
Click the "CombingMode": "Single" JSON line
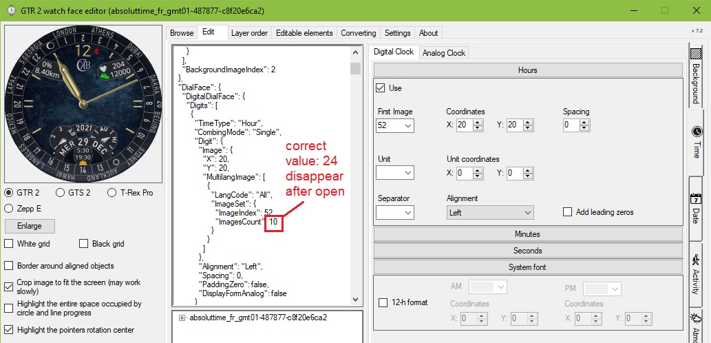(238, 132)
